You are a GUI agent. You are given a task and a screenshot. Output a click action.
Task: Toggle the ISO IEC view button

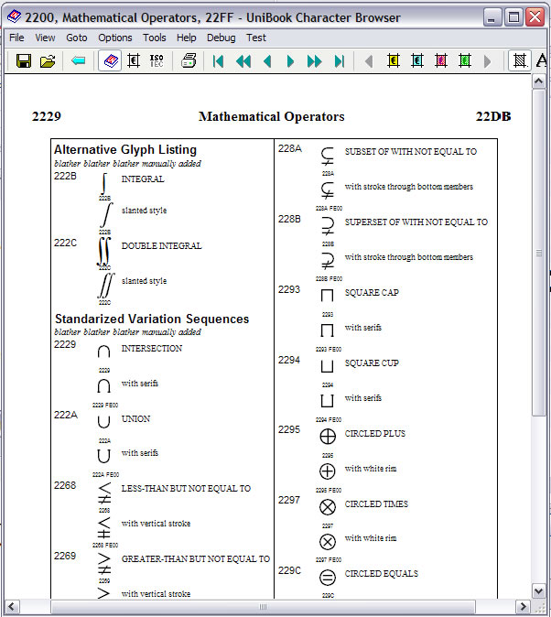(157, 61)
